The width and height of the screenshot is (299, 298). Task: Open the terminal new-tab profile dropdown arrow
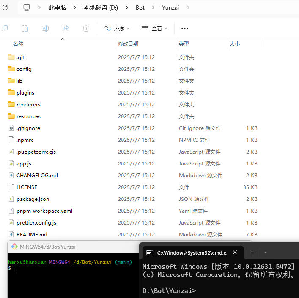click(266, 252)
